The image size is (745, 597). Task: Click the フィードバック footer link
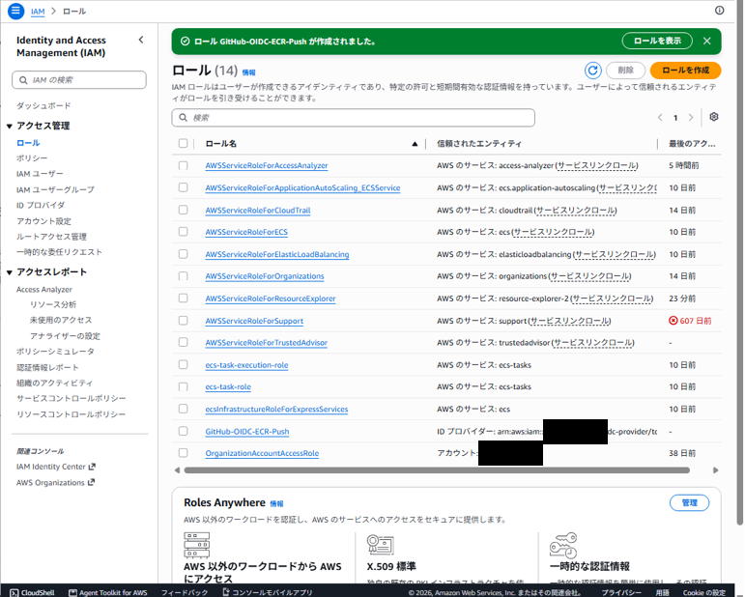(185, 592)
